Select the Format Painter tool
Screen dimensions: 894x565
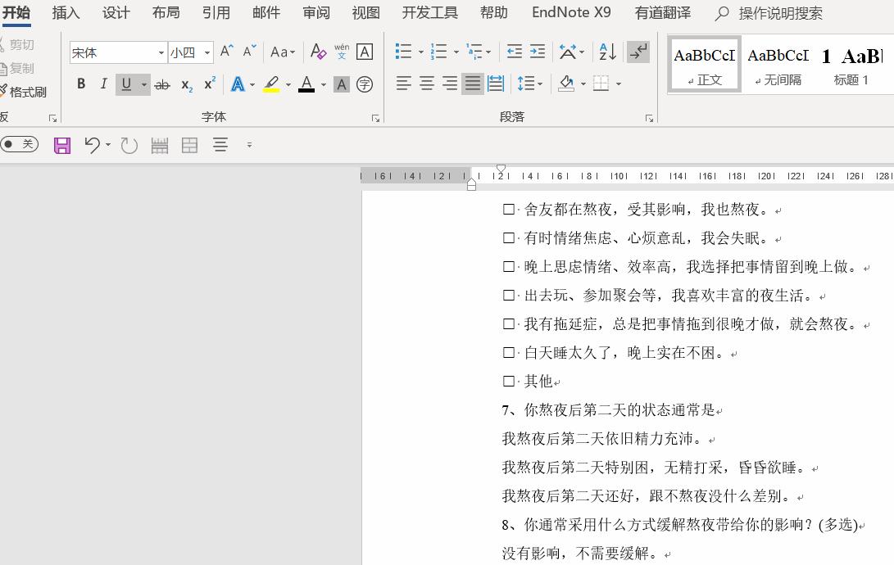(25, 92)
